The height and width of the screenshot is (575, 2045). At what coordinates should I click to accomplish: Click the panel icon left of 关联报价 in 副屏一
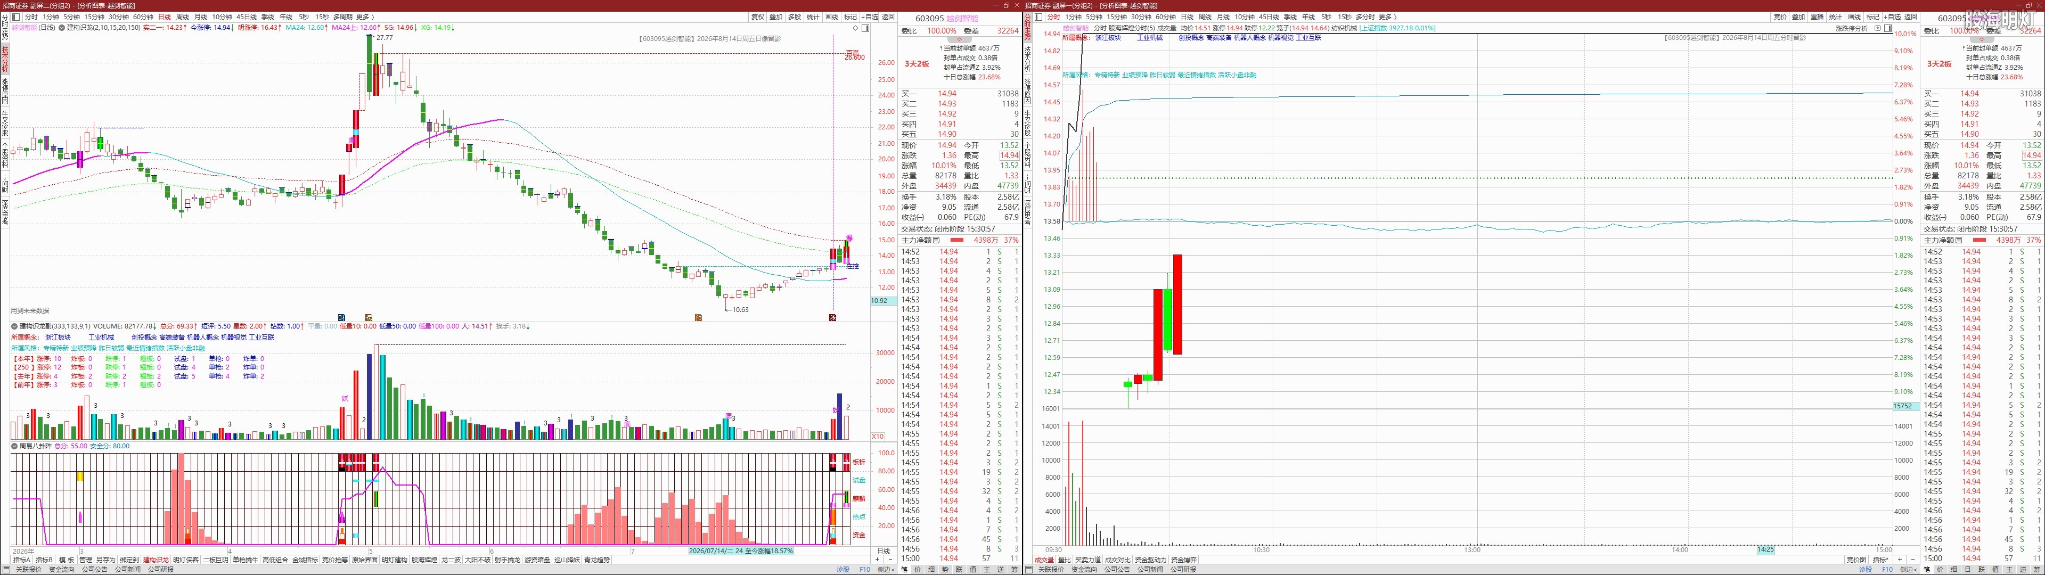[1029, 570]
